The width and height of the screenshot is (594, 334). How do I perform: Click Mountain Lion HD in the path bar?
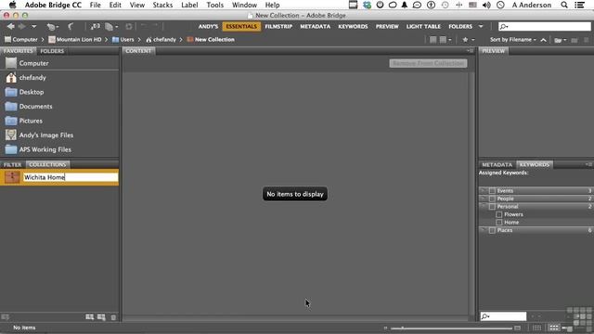pos(75,39)
